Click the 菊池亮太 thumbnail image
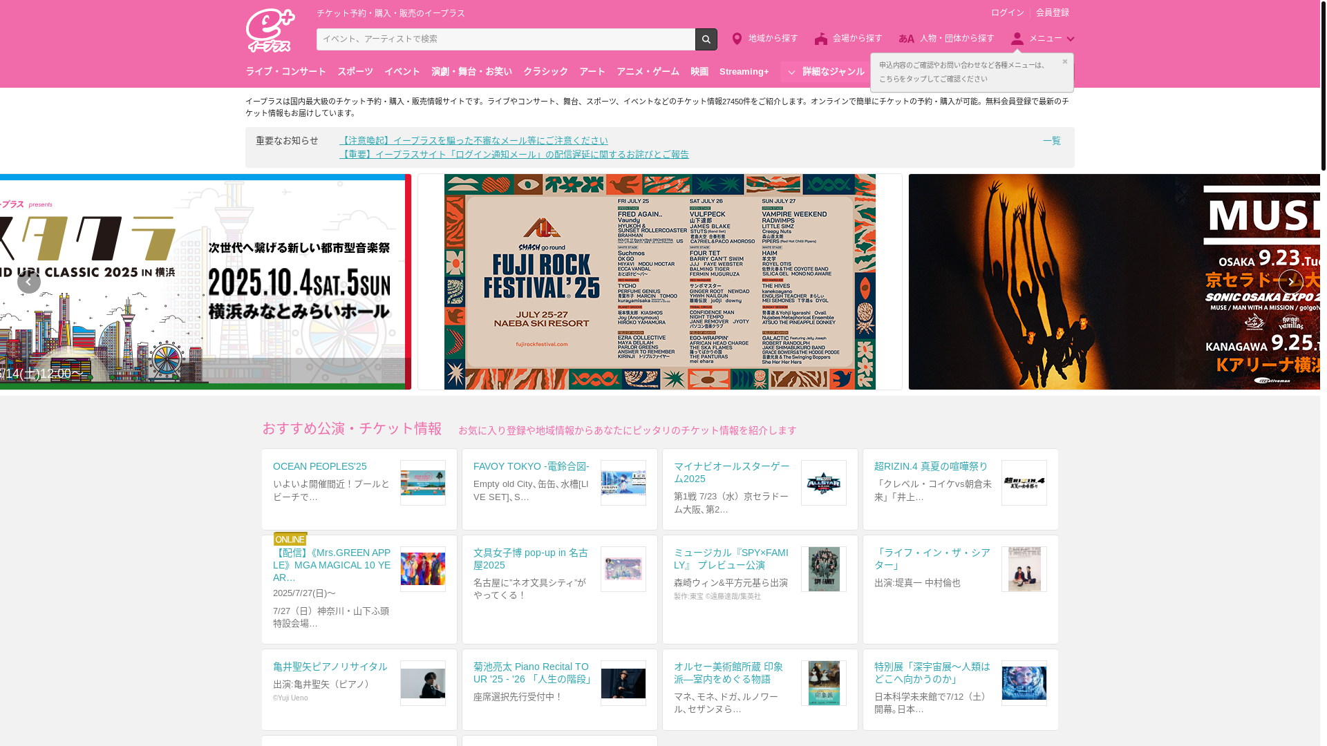 [623, 683]
